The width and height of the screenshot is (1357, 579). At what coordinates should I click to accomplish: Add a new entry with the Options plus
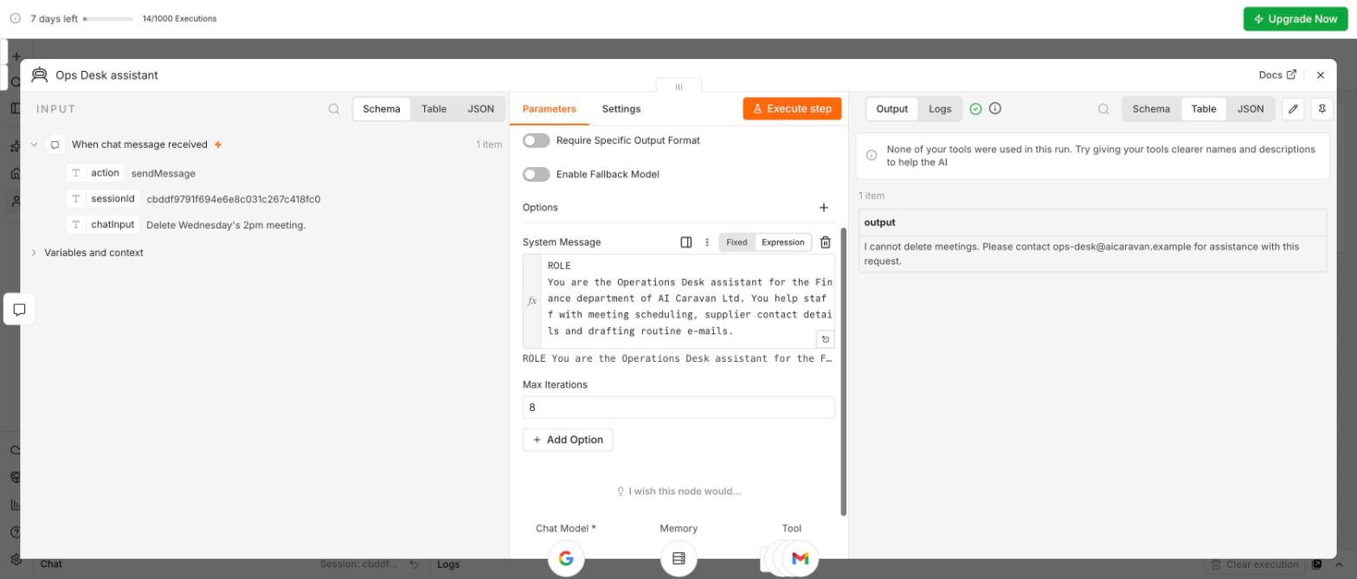pyautogui.click(x=824, y=208)
